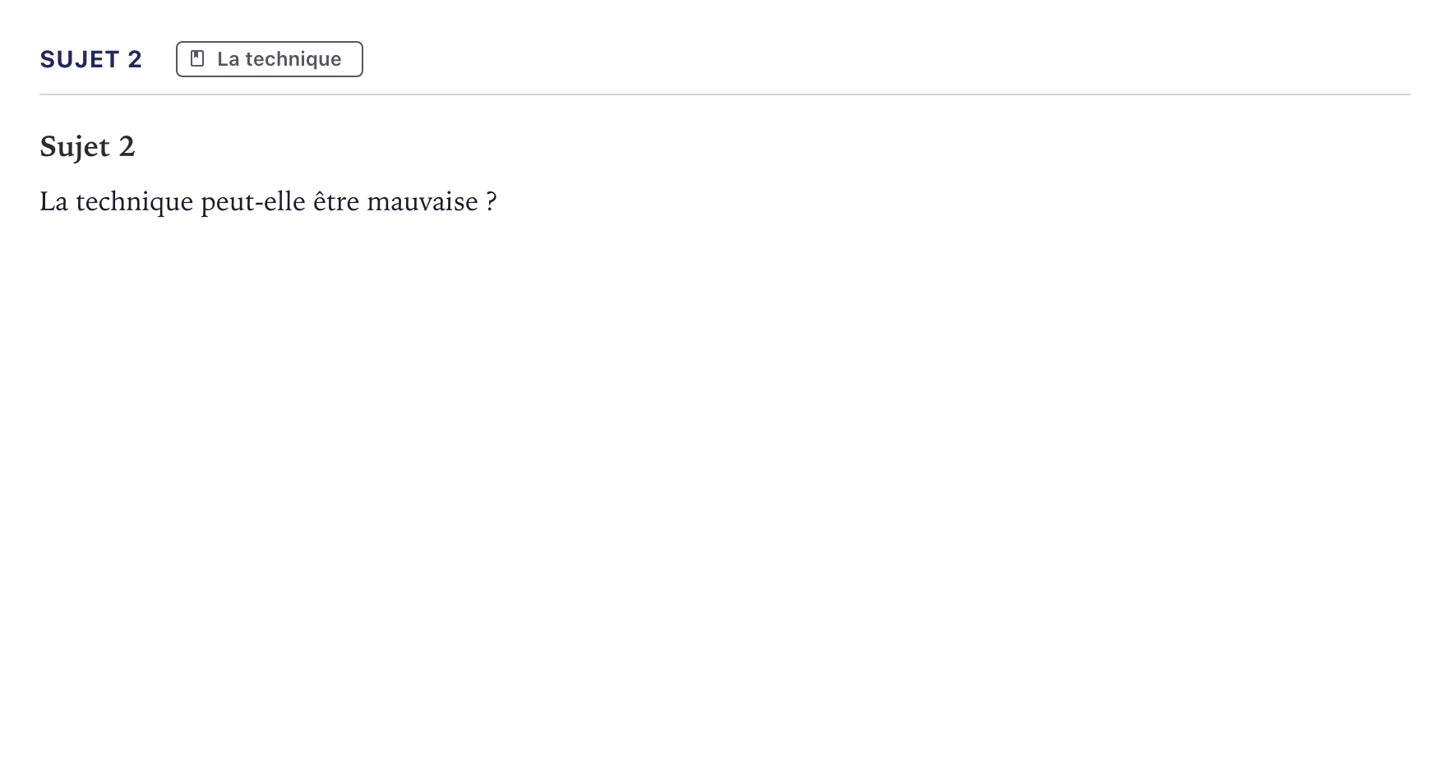Click the rounded border of the technique tag
Image resolution: width=1450 pixels, height=759 pixels.
(x=270, y=42)
